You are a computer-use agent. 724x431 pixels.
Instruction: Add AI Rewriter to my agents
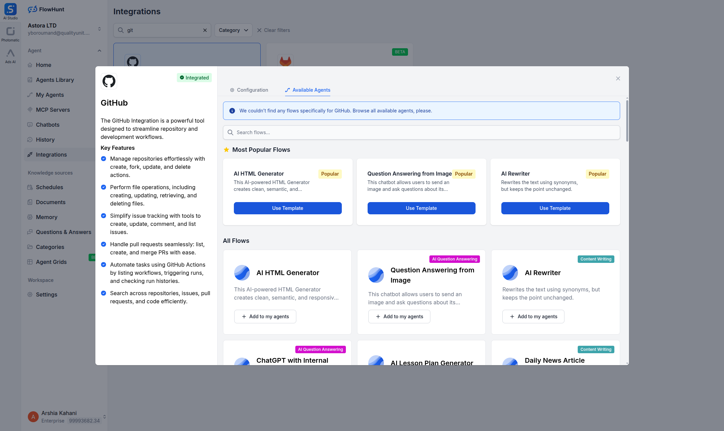[x=533, y=316]
